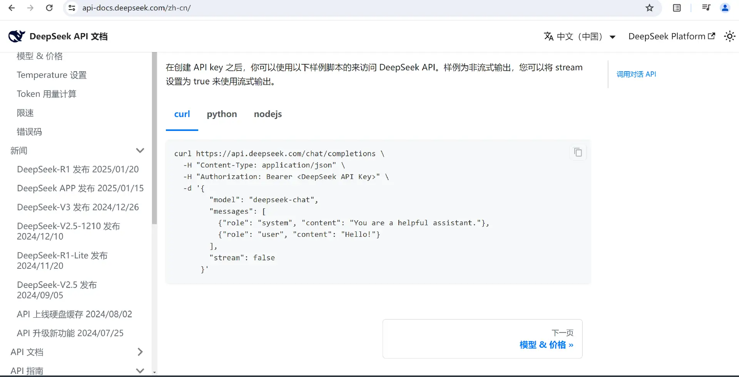The width and height of the screenshot is (739, 377).
Task: Open the browser profile avatar
Action: pos(725,8)
